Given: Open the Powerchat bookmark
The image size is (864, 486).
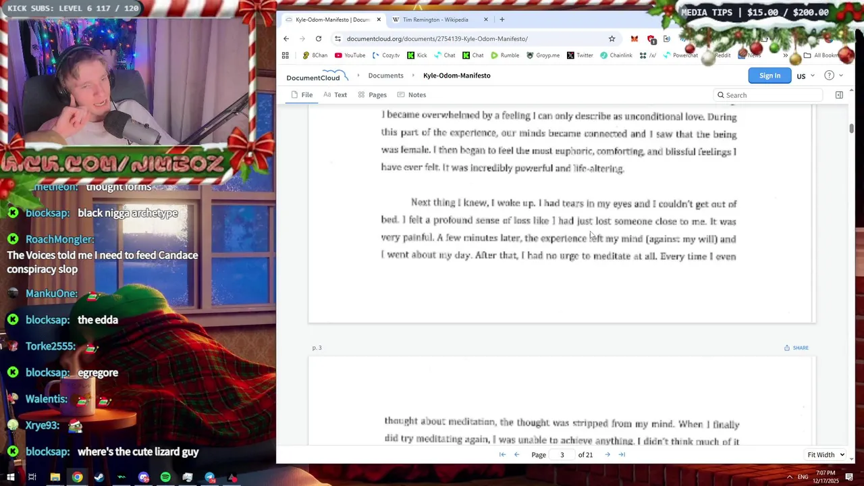Looking at the screenshot, I should click(x=680, y=55).
